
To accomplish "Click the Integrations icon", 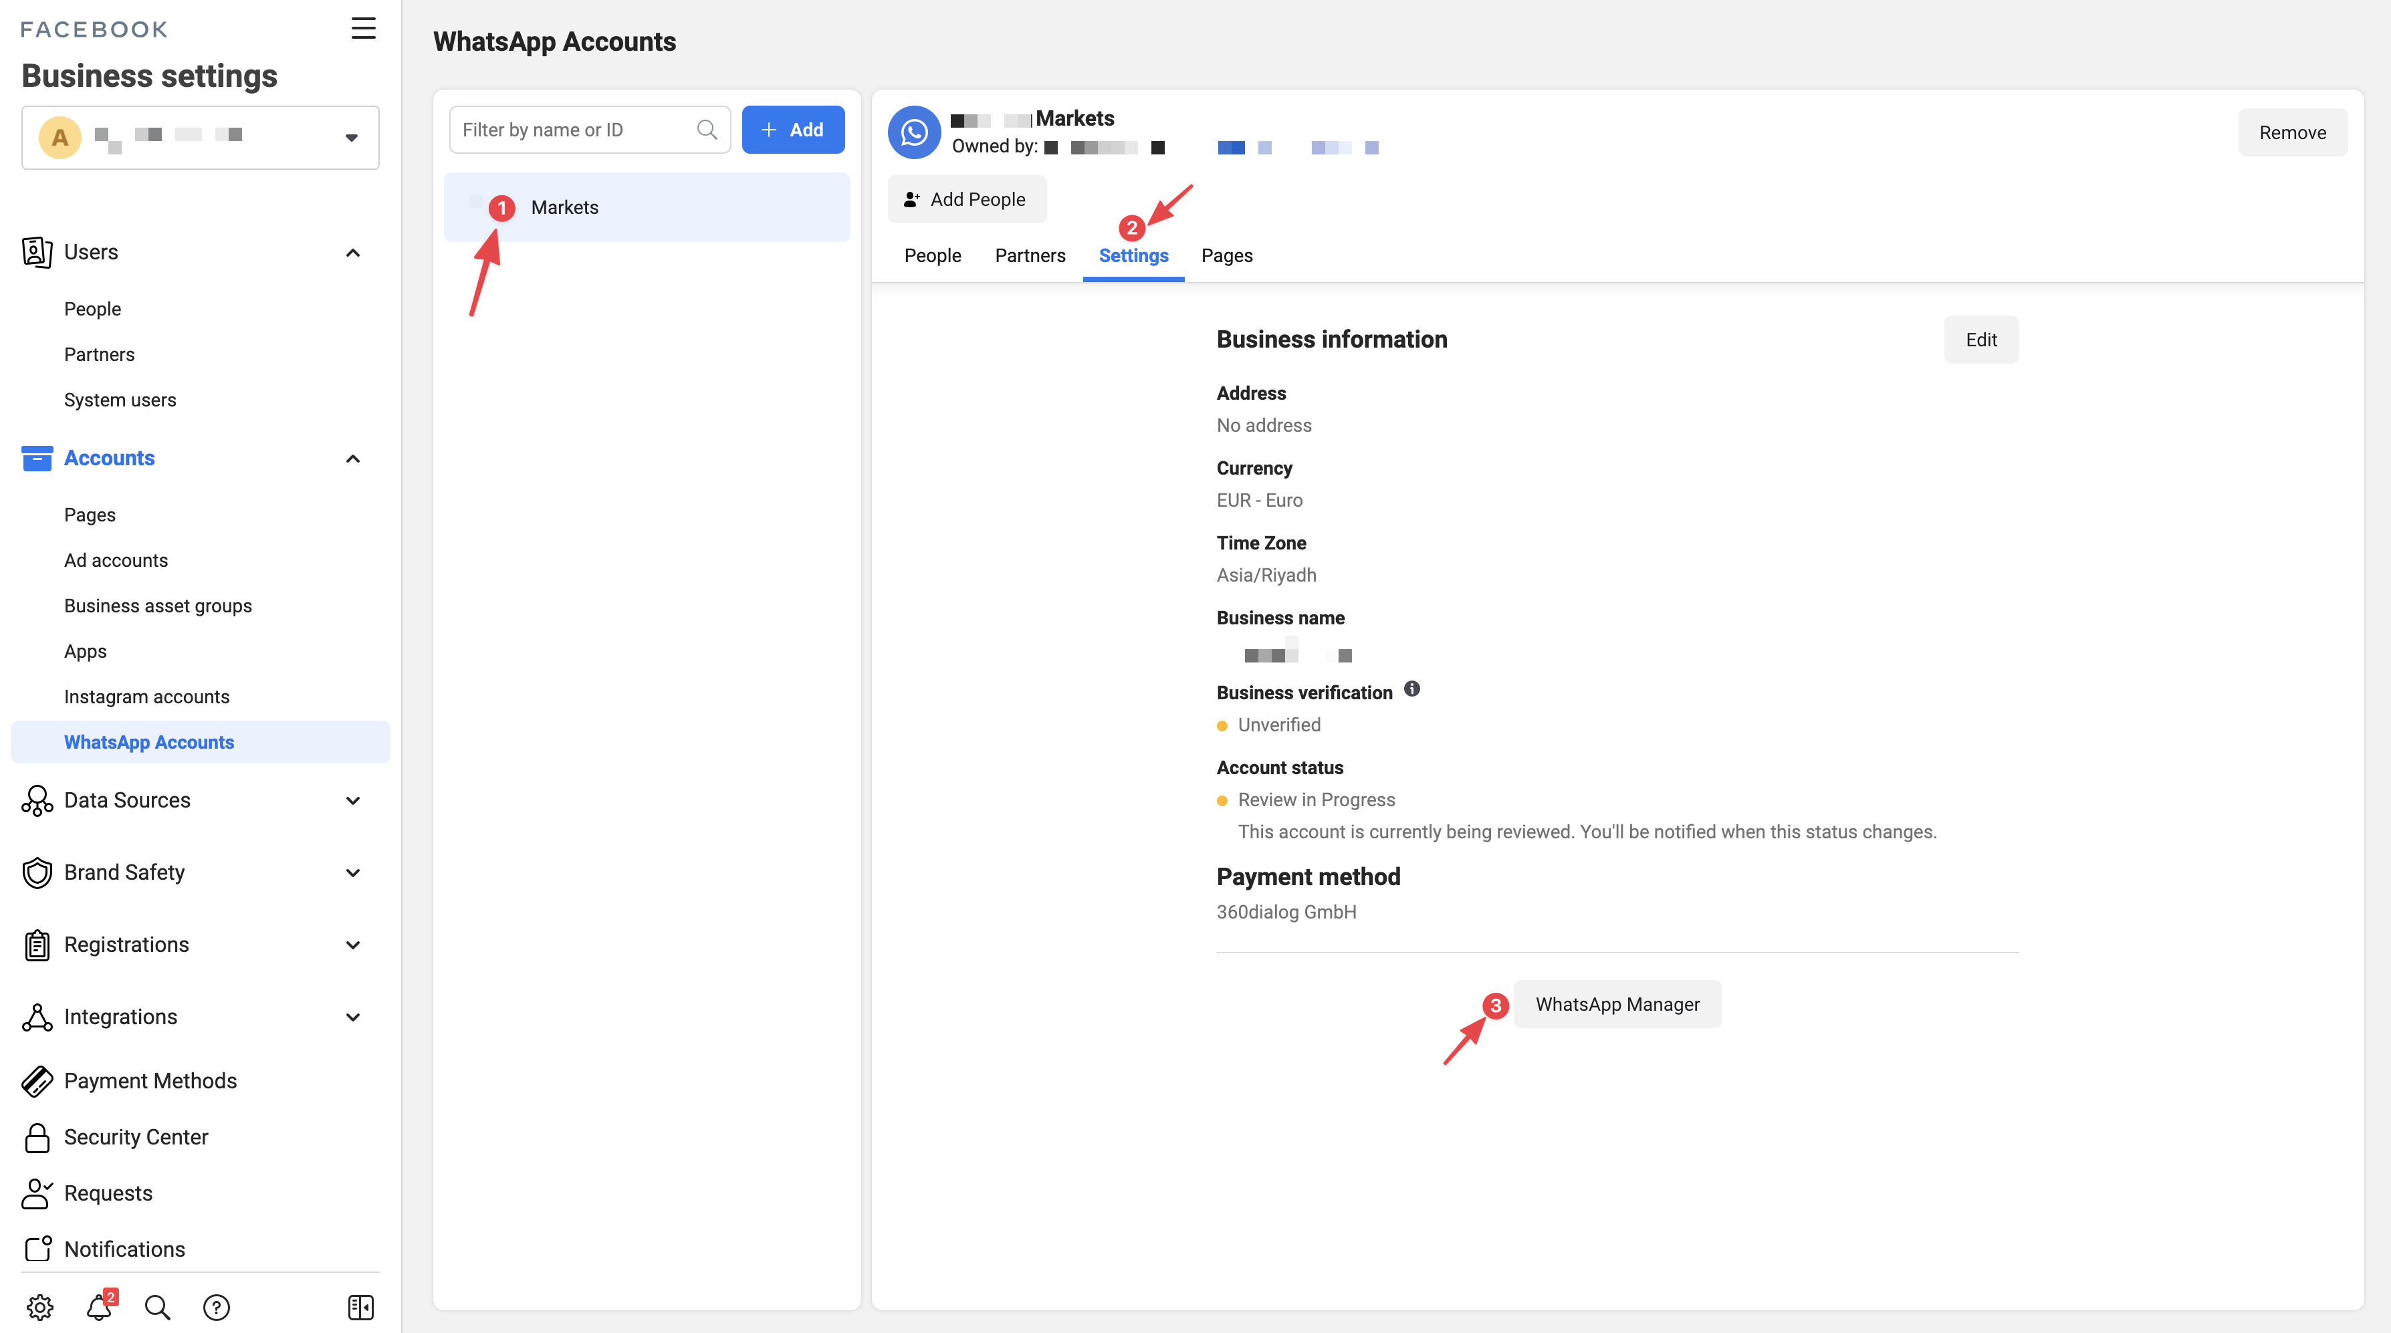I will coord(37,1017).
